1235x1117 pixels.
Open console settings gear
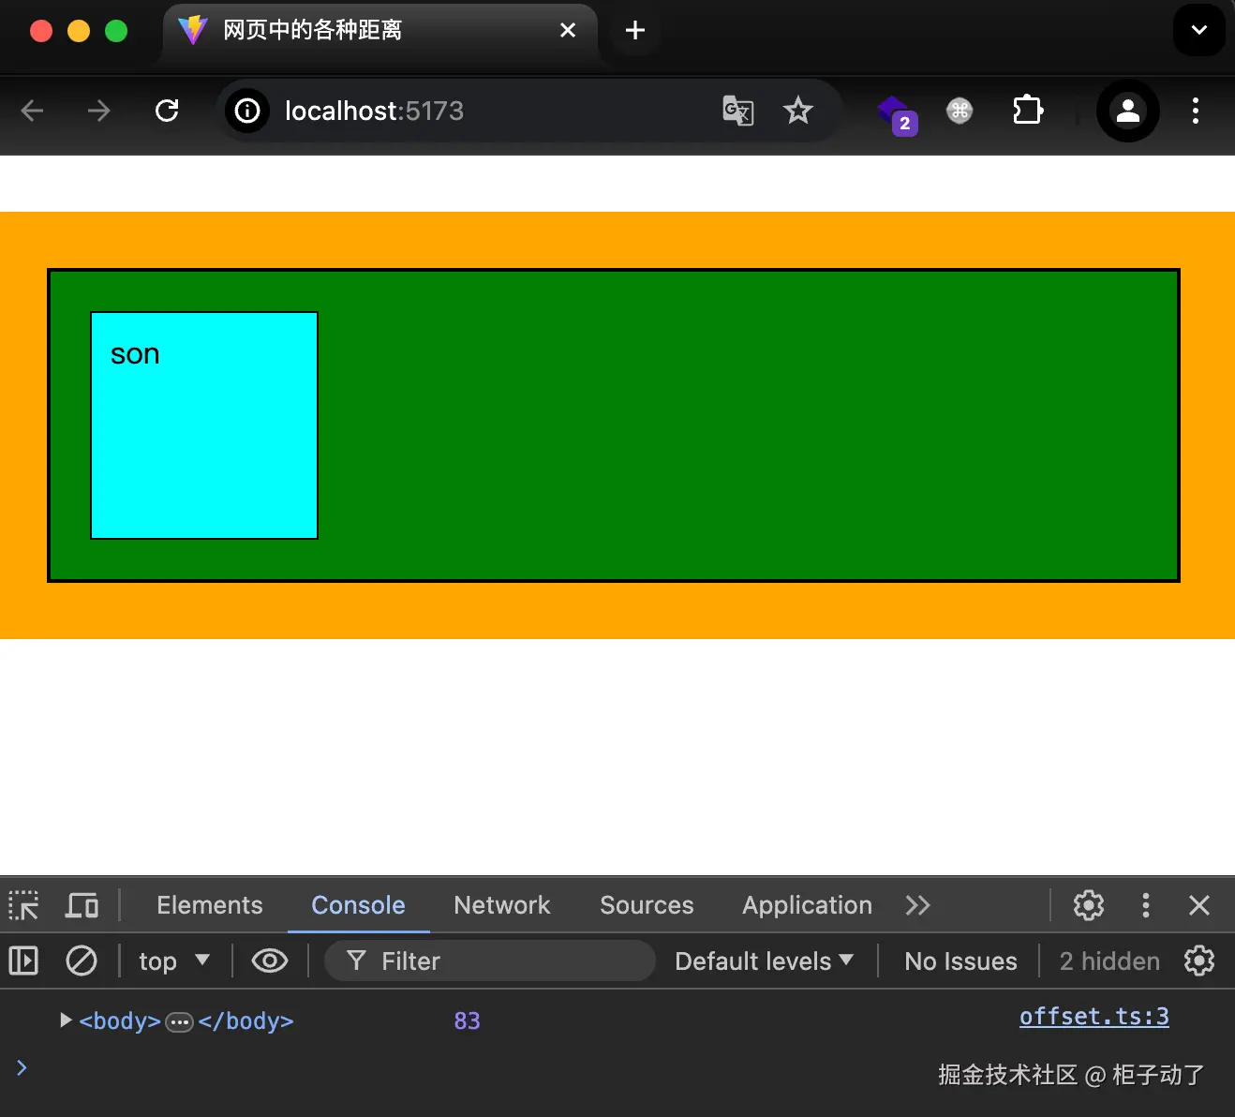click(x=1199, y=961)
